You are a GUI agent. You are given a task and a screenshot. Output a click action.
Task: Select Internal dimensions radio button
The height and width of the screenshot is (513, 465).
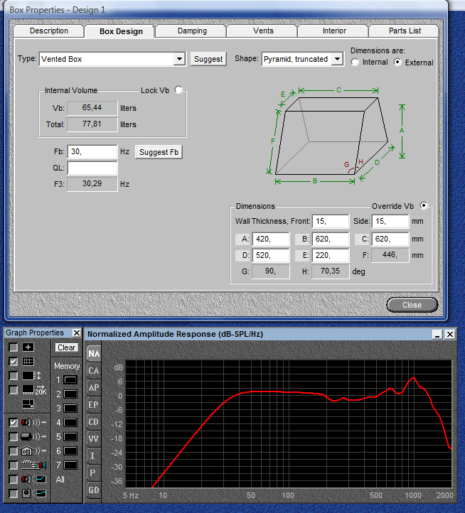coord(356,63)
